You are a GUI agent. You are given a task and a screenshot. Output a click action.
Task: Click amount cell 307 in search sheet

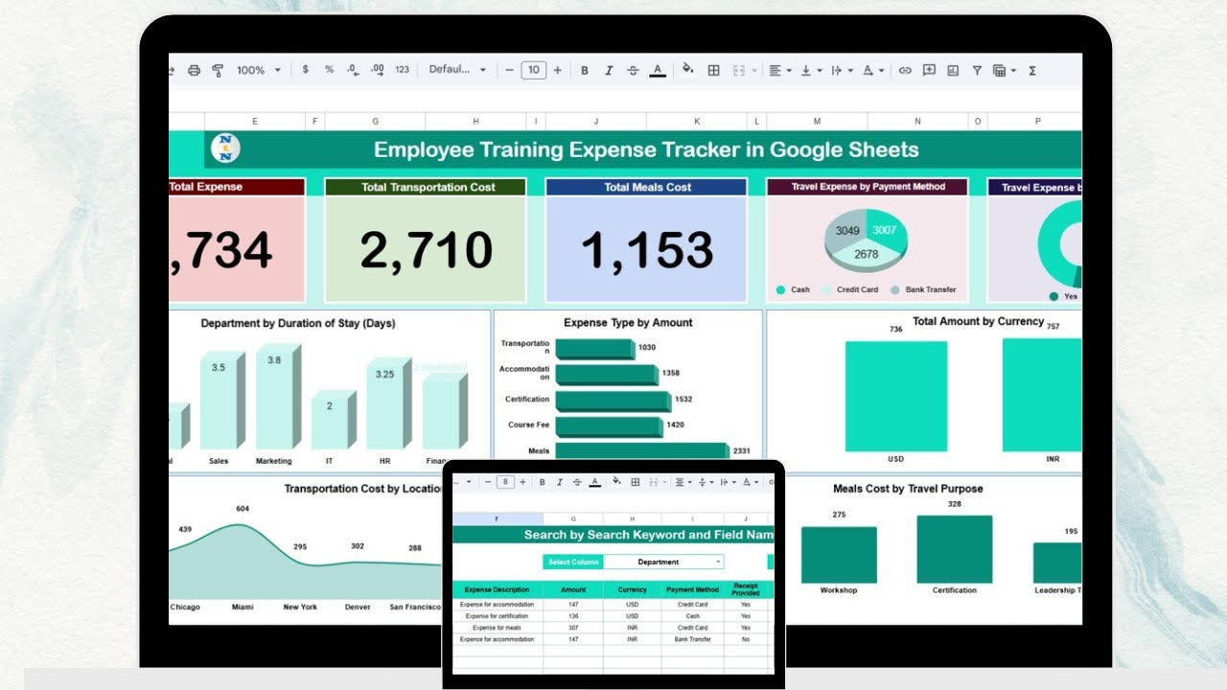pyautogui.click(x=573, y=628)
